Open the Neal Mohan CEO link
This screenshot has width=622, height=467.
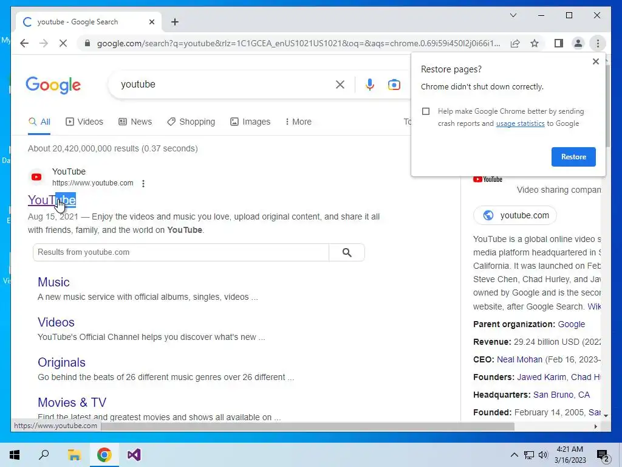point(519,359)
